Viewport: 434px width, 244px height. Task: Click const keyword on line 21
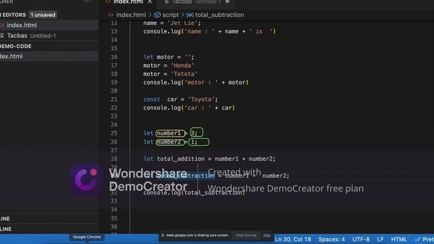pyautogui.click(x=152, y=100)
